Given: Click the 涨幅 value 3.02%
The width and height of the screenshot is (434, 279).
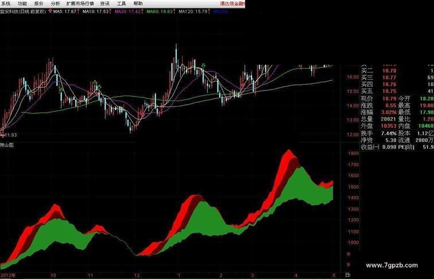Looking at the screenshot, I should pyautogui.click(x=389, y=112).
